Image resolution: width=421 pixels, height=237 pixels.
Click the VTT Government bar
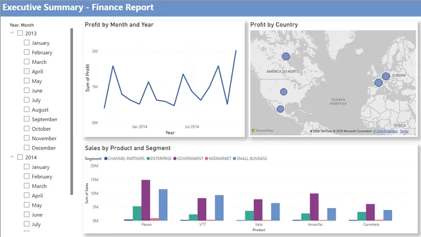pos(202,209)
